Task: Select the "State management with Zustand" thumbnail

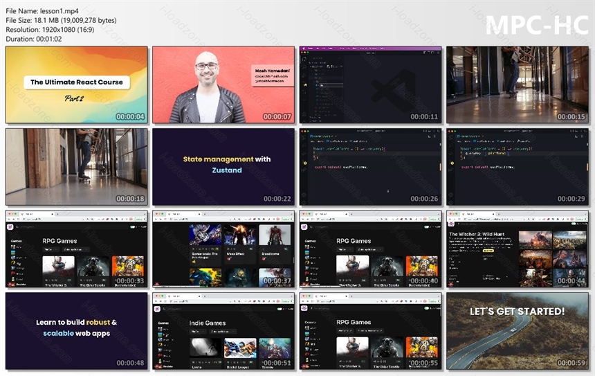Action: pyautogui.click(x=223, y=167)
